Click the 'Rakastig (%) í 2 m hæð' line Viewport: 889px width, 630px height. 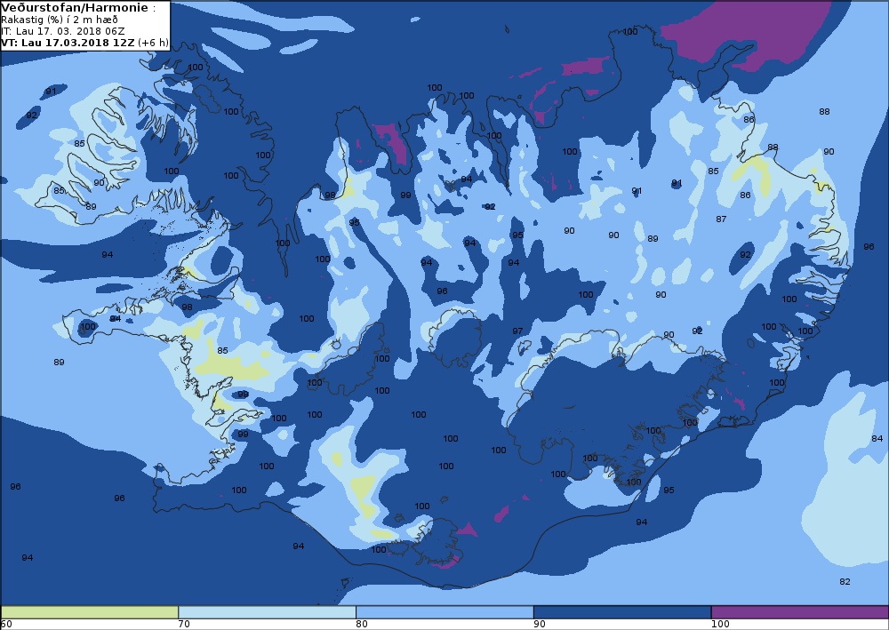pos(60,20)
